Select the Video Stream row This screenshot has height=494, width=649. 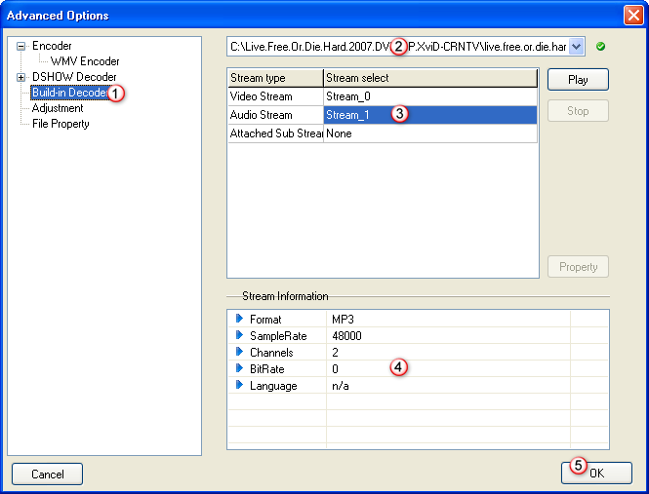tap(275, 96)
